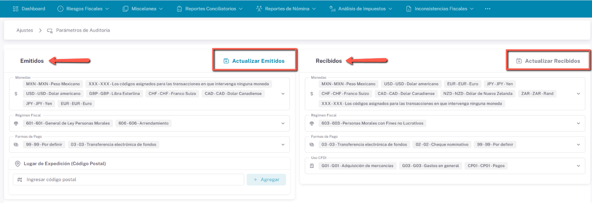Click the Ingresar código postal input field
This screenshot has height=203, width=592.
(x=128, y=180)
